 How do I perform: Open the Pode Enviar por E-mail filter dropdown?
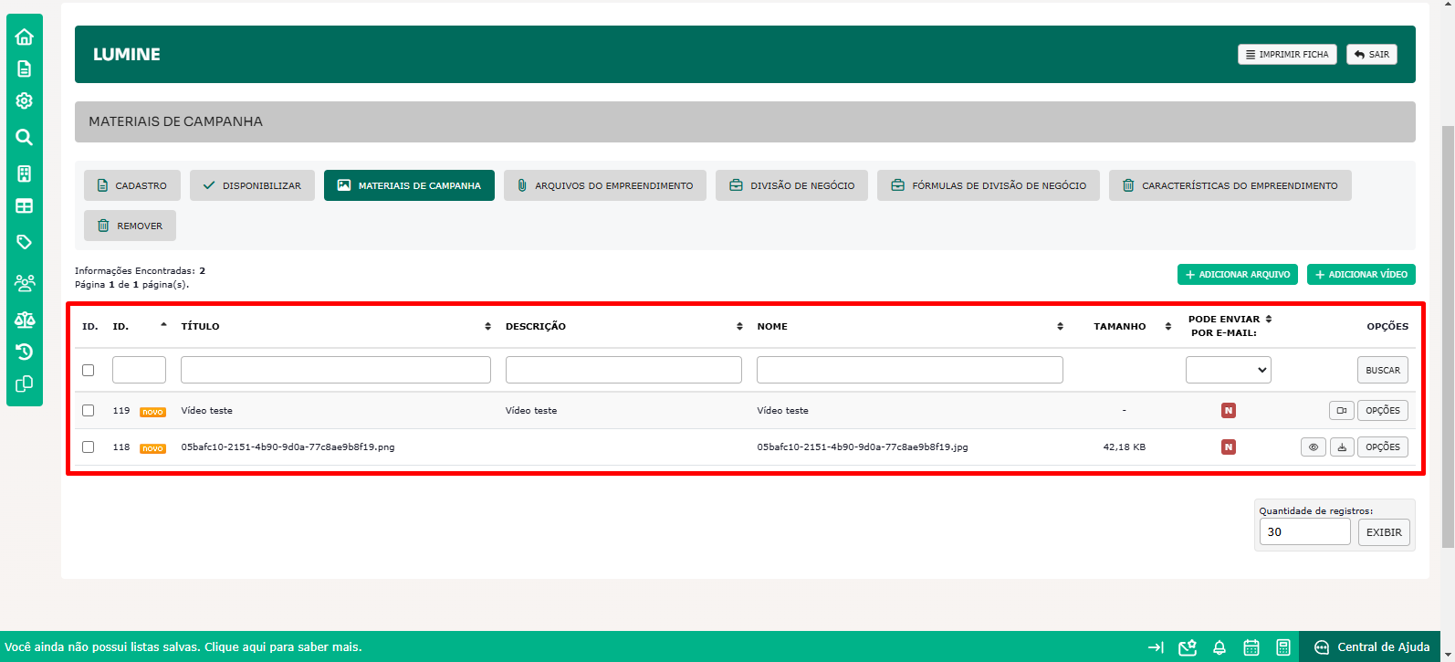[x=1229, y=370]
